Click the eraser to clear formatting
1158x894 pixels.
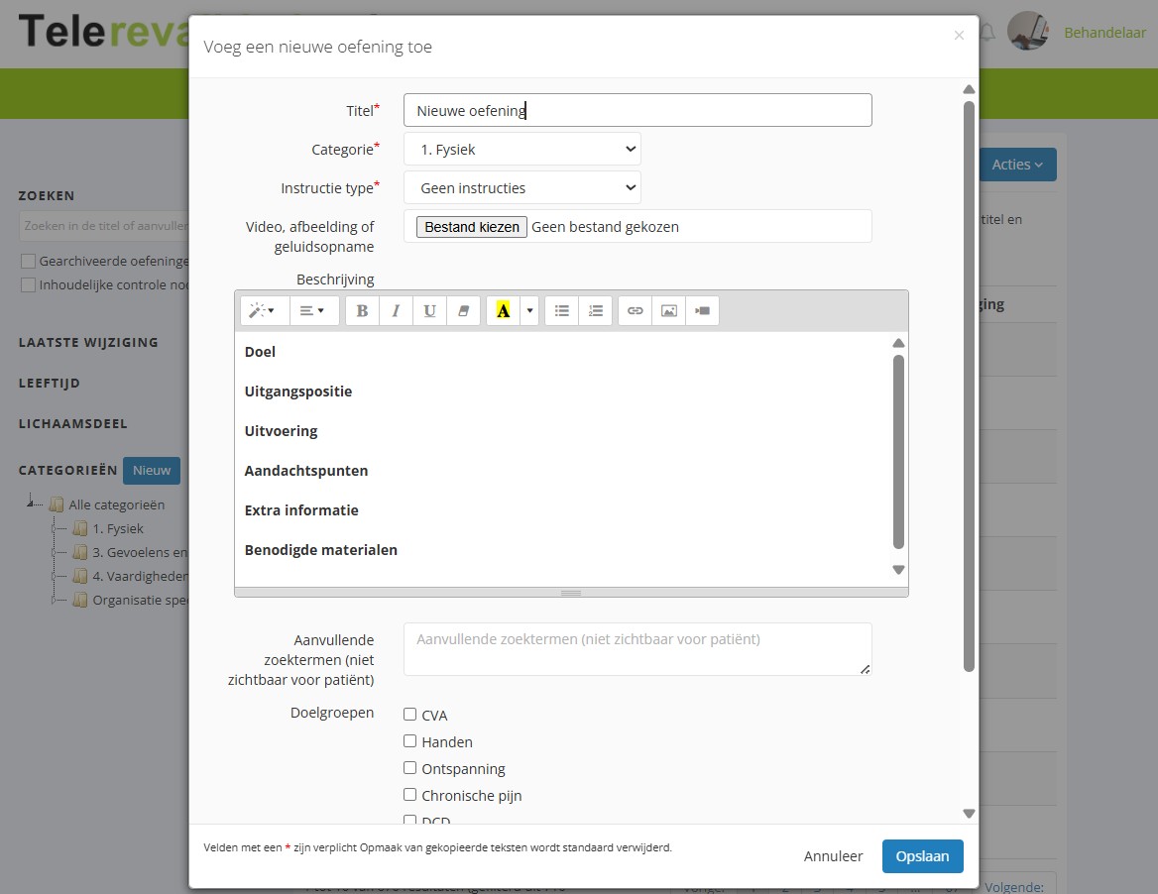point(463,311)
